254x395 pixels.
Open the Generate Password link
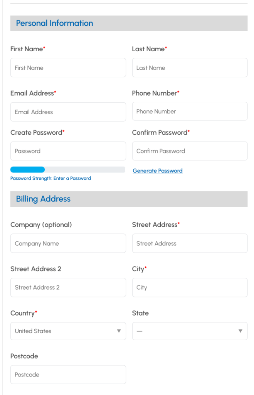(x=158, y=171)
